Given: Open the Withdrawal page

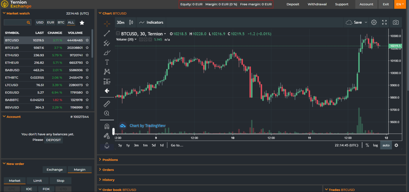Looking at the screenshot, I should click(x=317, y=4).
